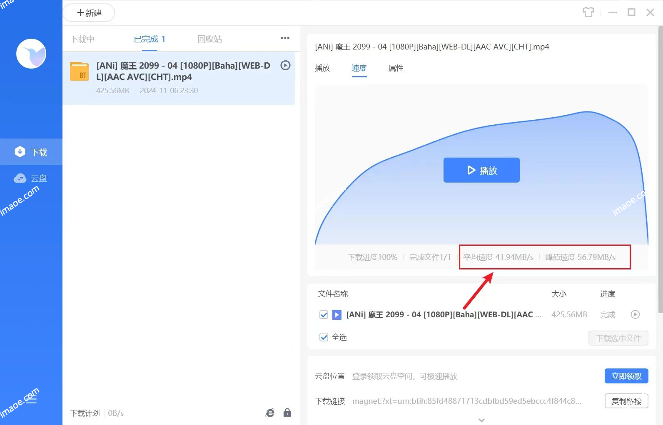The image size is (663, 425).
Task: Click the browser icon in the bottom bar
Action: pyautogui.click(x=270, y=413)
